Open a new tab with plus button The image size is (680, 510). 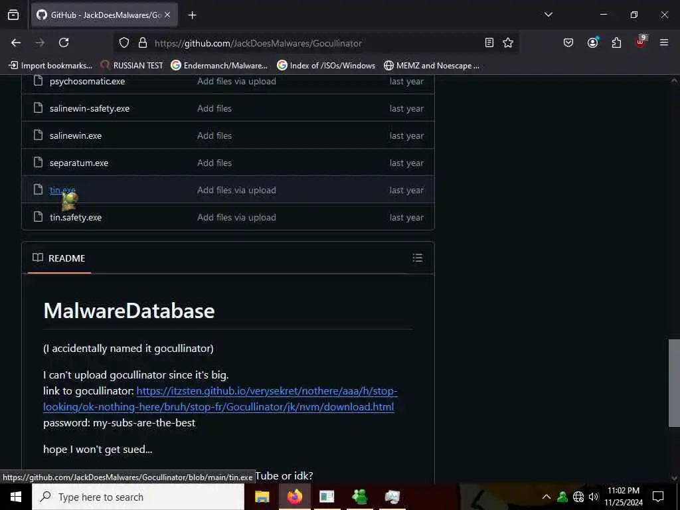point(192,15)
